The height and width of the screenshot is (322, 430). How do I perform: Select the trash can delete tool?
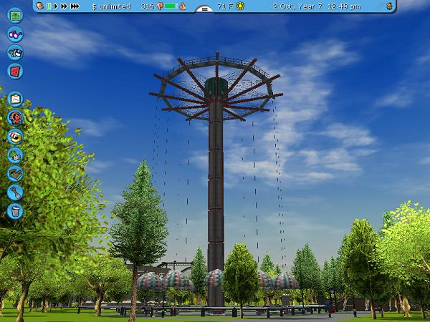pos(15,210)
